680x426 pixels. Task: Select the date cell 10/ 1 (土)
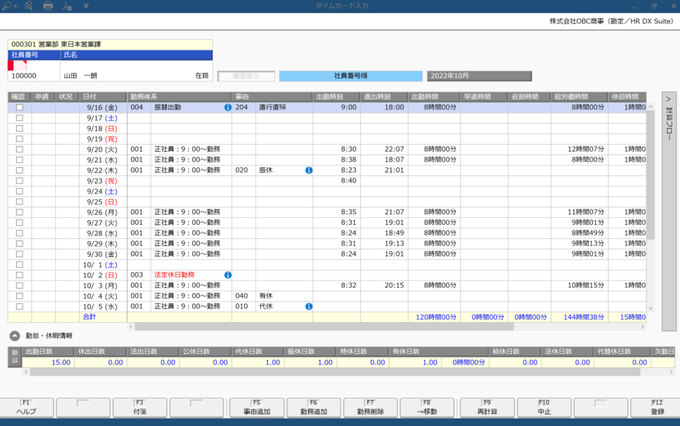(x=103, y=265)
